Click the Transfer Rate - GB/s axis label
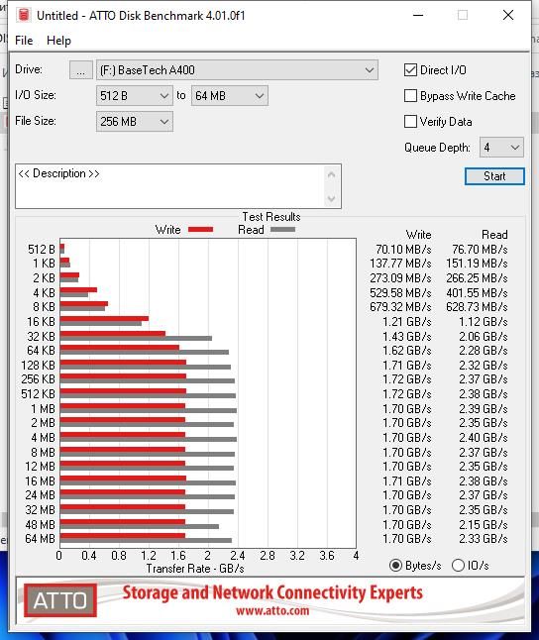Viewport: 539px width, 640px height. (195, 569)
